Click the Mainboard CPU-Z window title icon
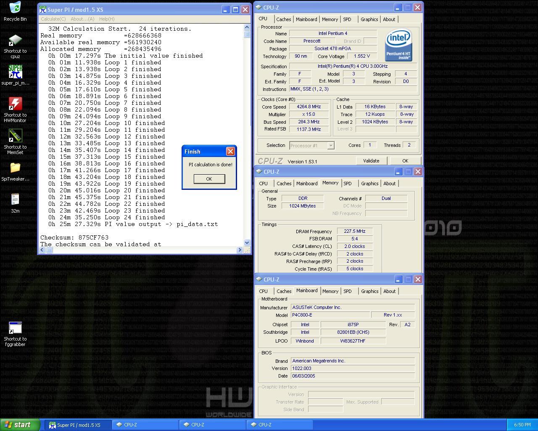This screenshot has width=538, height=431. click(259, 279)
